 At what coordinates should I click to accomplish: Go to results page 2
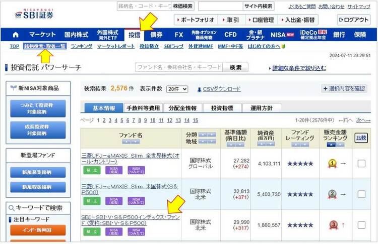[x=104, y=120]
